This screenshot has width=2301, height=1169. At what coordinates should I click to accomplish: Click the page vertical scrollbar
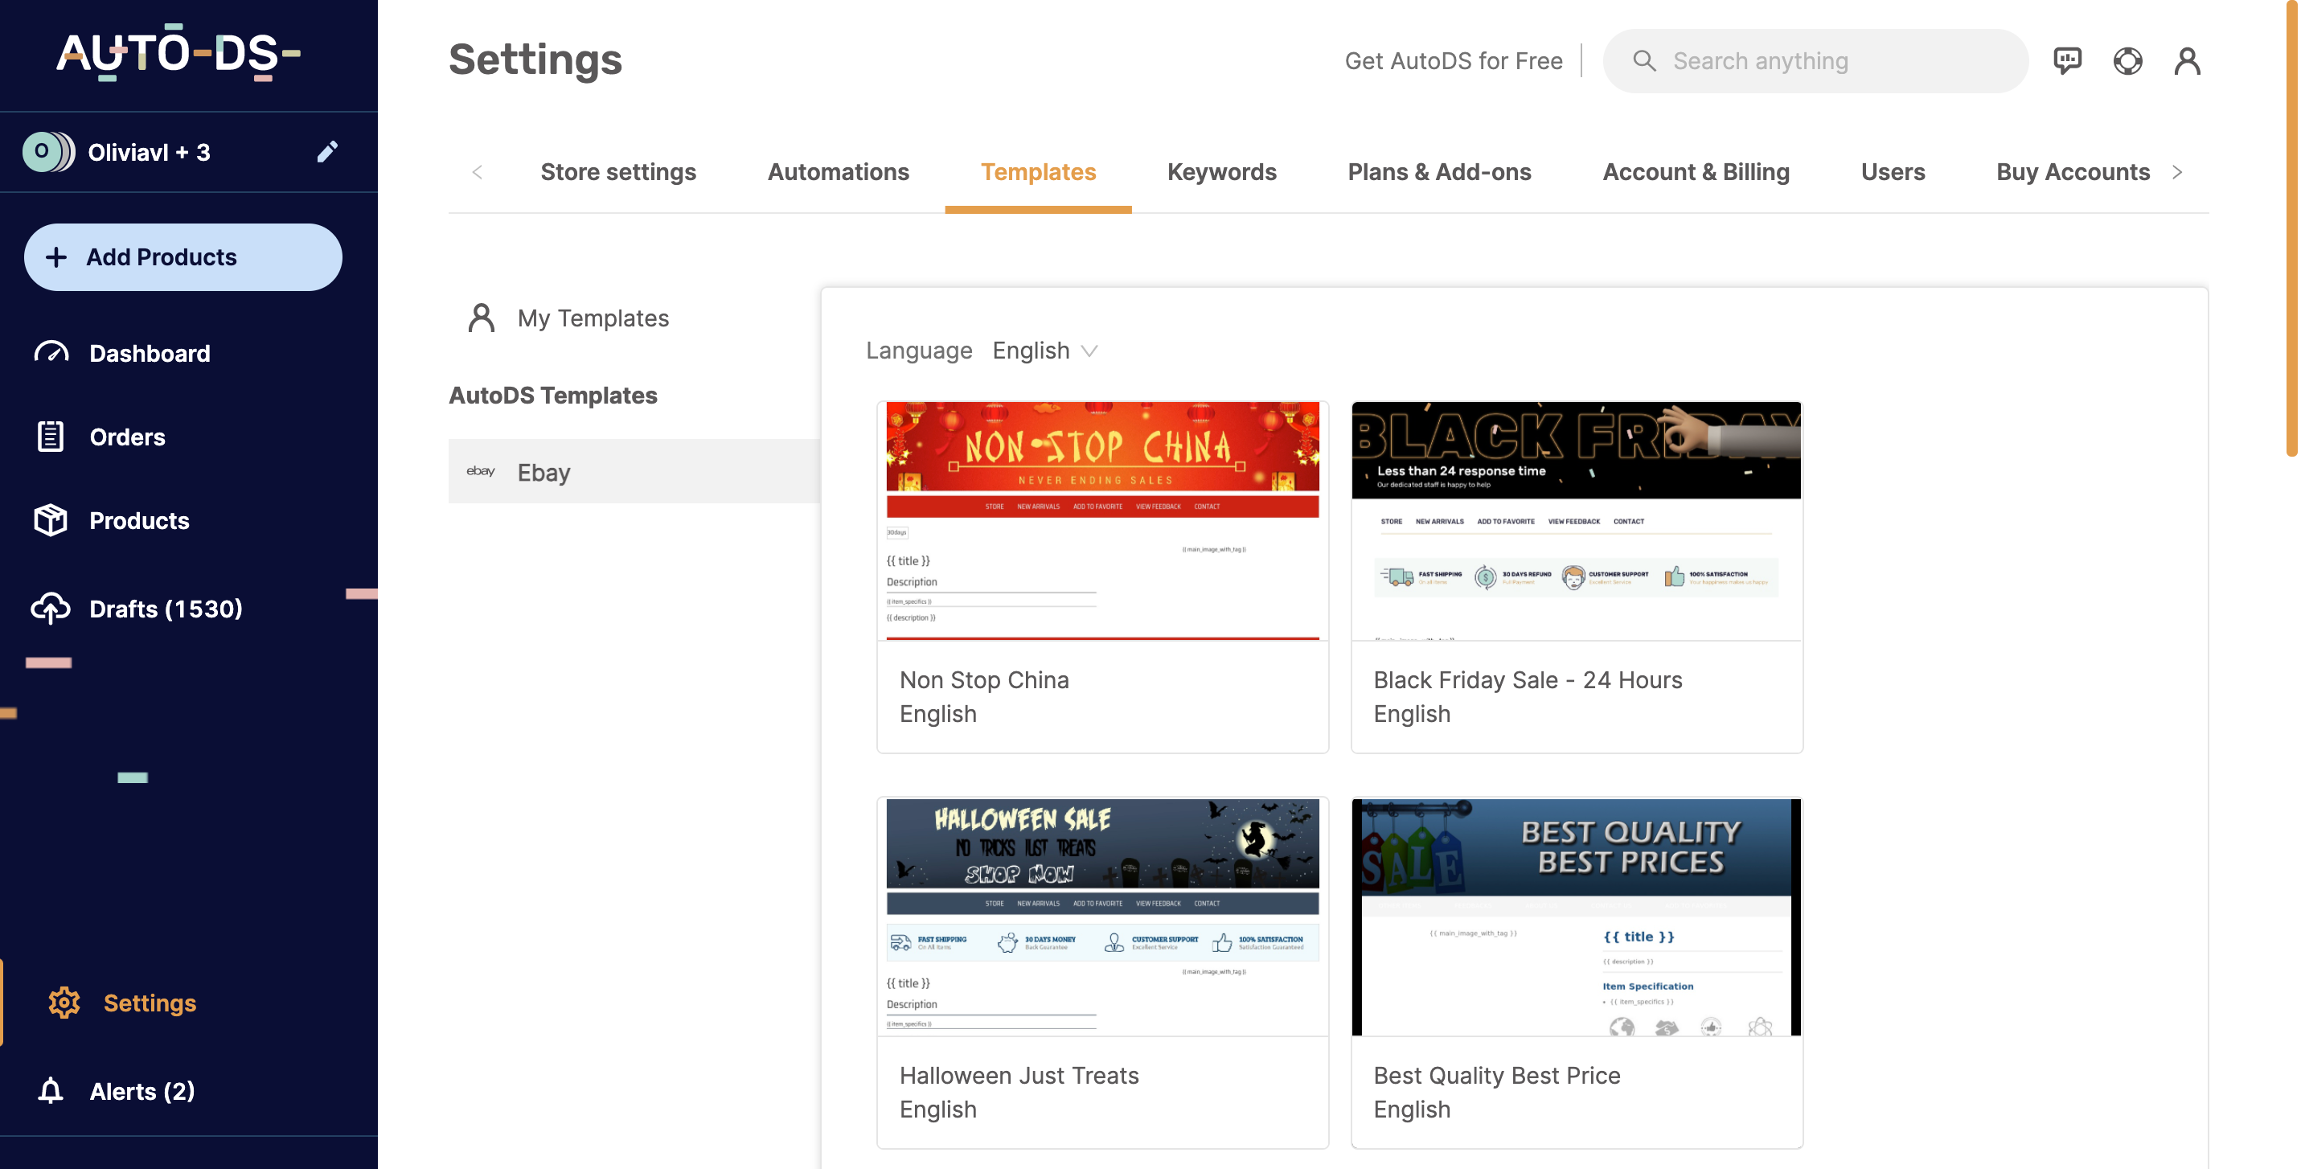pyautogui.click(x=2293, y=228)
